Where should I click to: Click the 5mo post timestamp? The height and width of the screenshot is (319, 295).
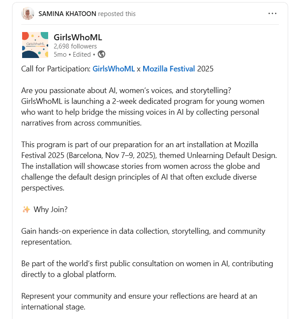pos(60,55)
